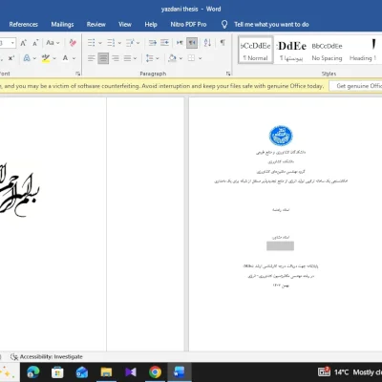Viewport: 382px width, 382px height.
Task: Click the Decrease Indent icon
Action: (153, 43)
